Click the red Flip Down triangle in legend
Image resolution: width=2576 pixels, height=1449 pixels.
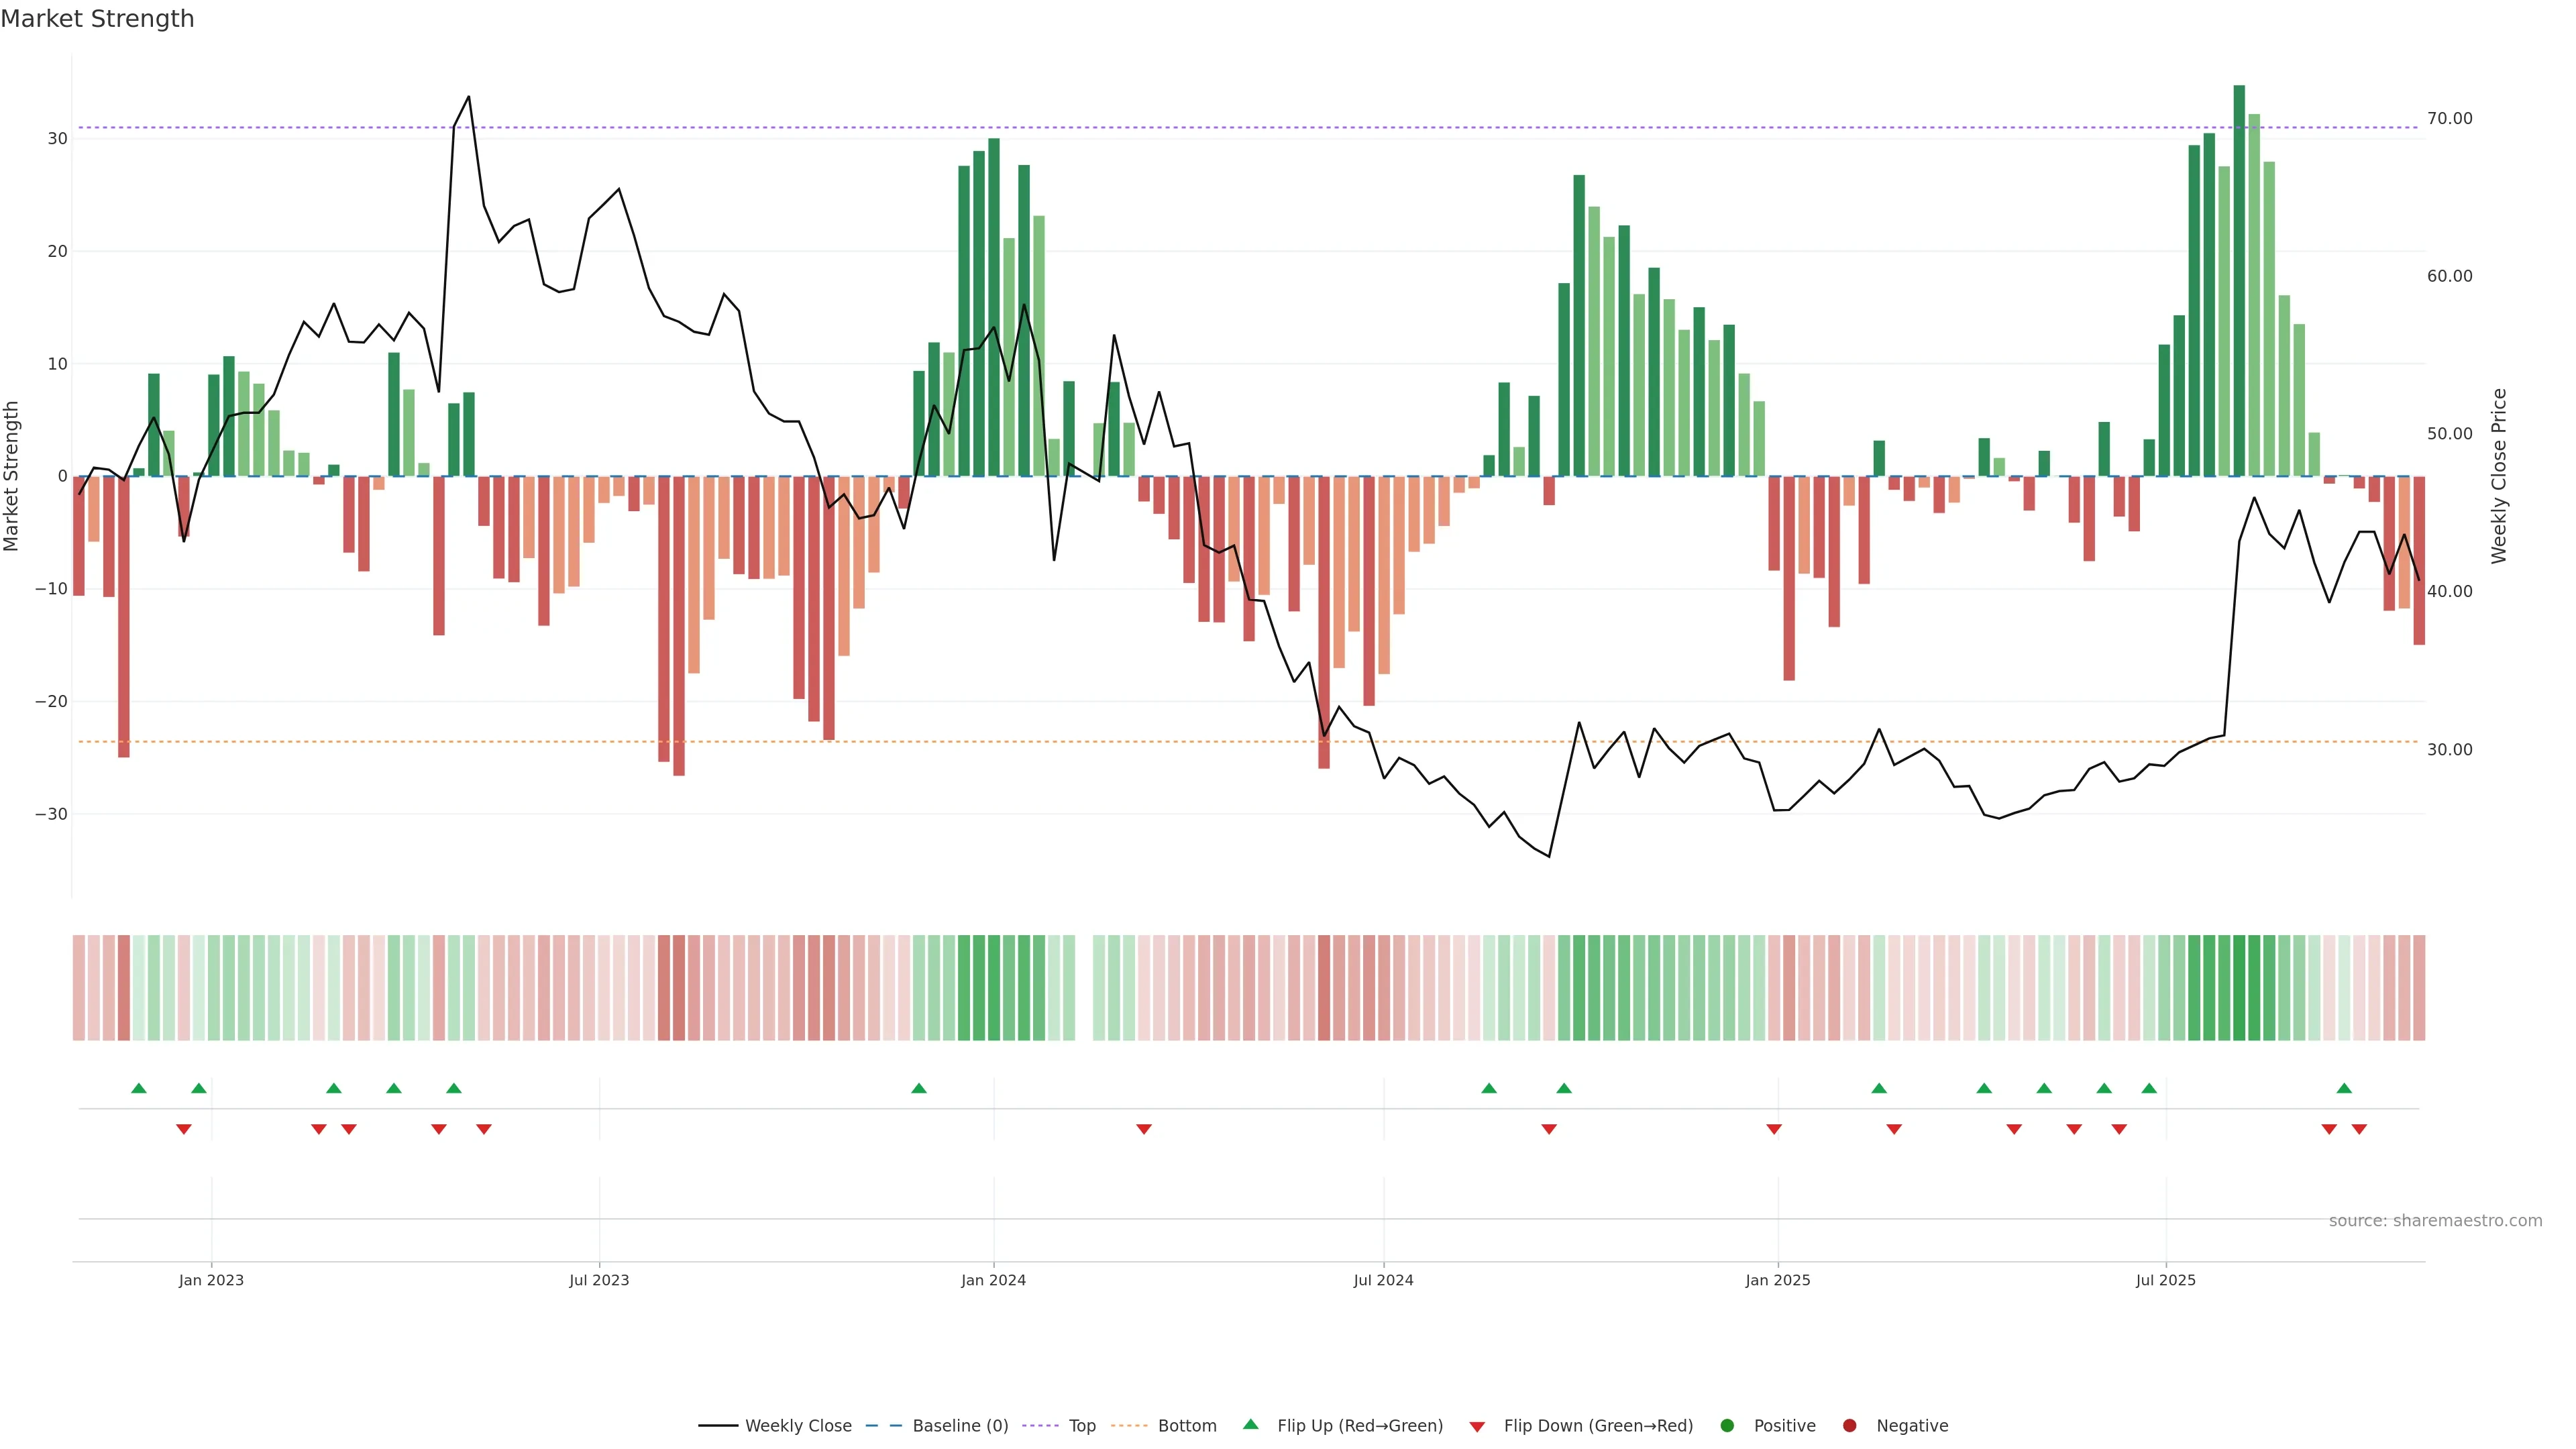click(1477, 1427)
